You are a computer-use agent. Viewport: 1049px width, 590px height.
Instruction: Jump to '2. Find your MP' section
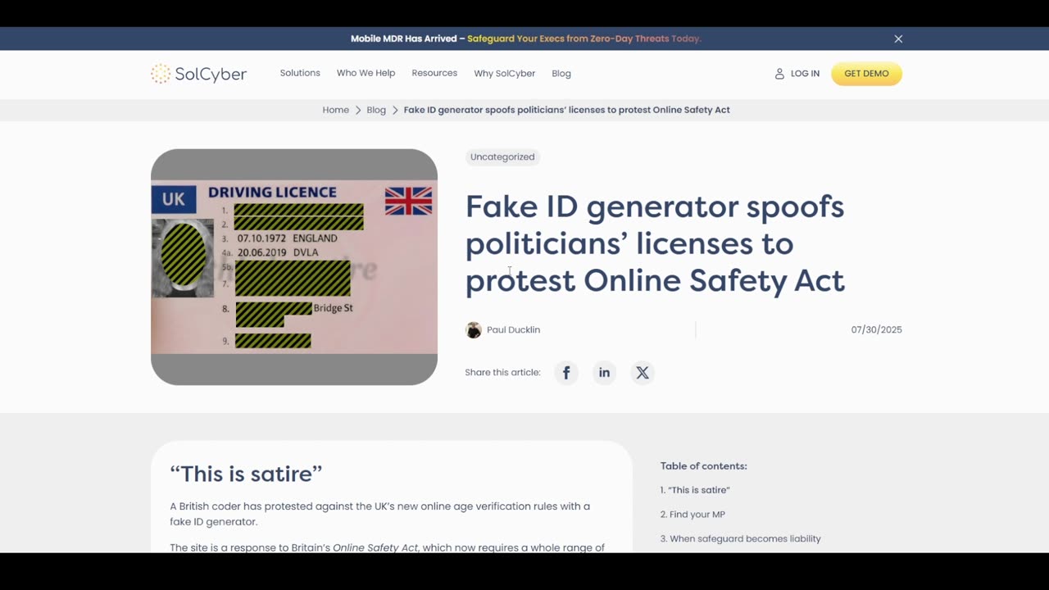(693, 515)
